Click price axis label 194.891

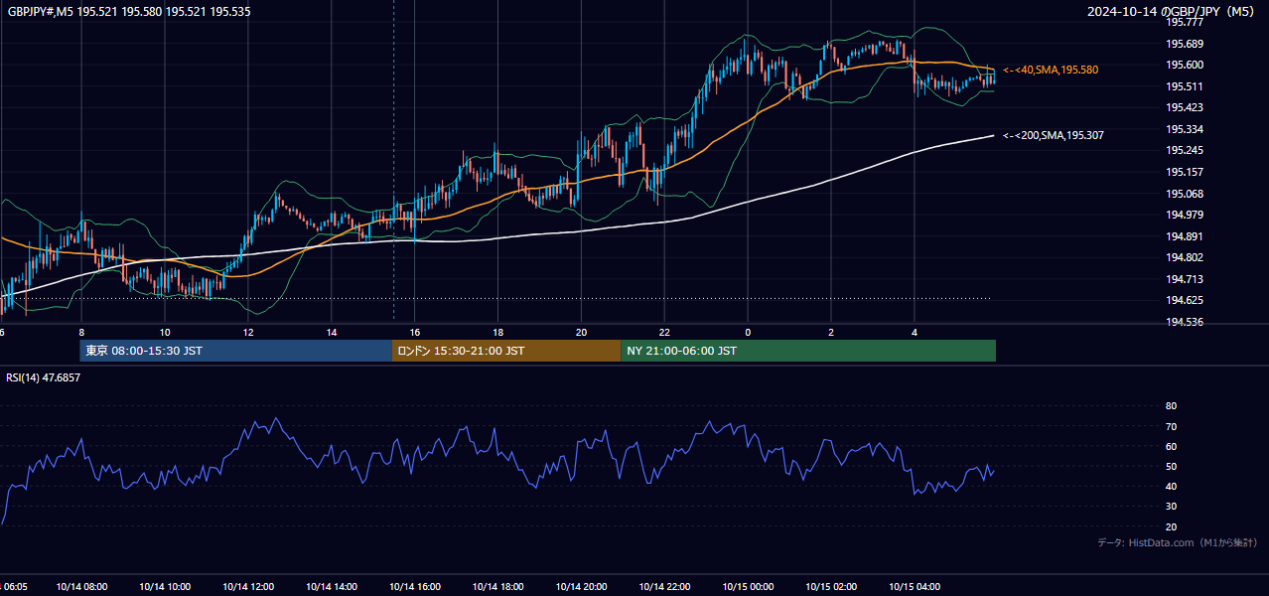click(1184, 236)
